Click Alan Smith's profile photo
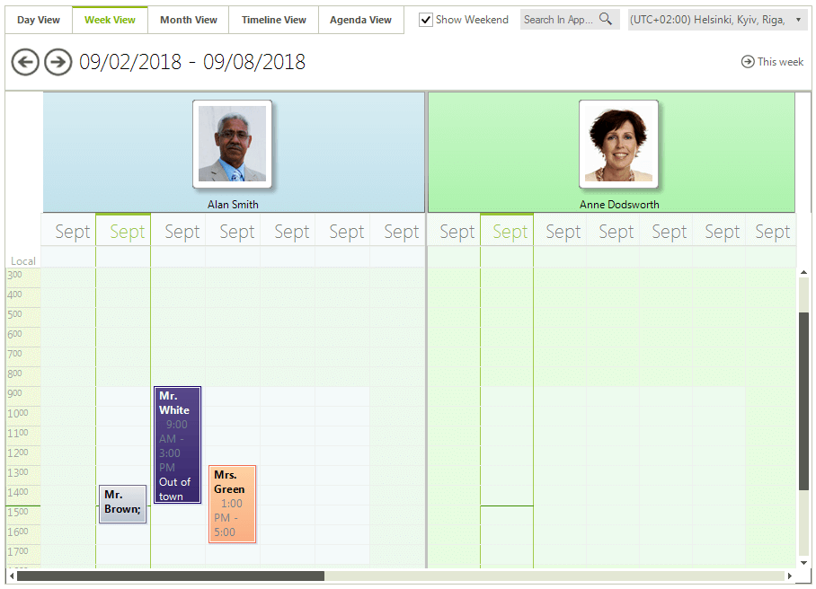This screenshot has height=589, width=816. point(233,144)
